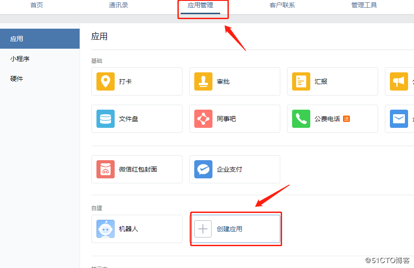Select the 应用管理 tab
Image resolution: width=414 pixels, height=268 pixels.
click(x=200, y=5)
